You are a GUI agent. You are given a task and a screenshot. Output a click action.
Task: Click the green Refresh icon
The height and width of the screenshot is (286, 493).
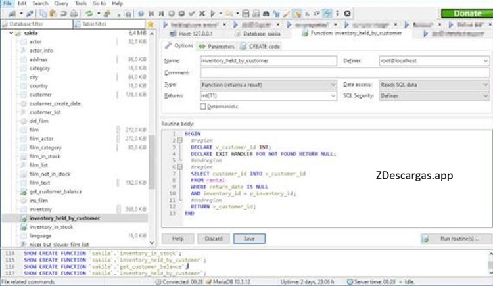89,14
